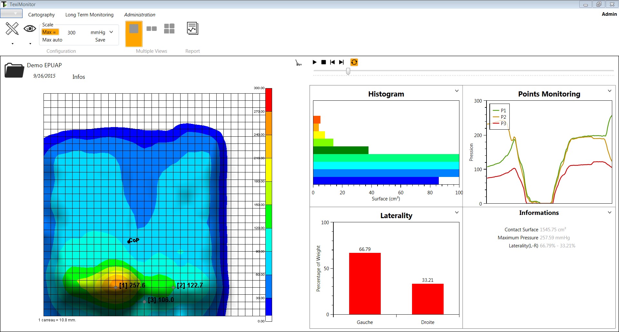Image resolution: width=619 pixels, height=332 pixels.
Task: Click the P3 legend entry
Action: [499, 123]
